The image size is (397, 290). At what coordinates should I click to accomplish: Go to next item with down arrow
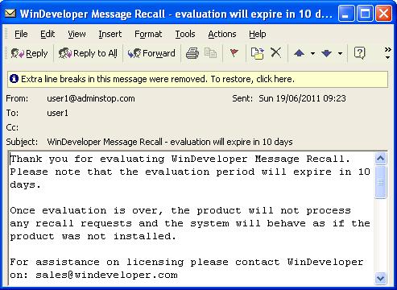click(326, 53)
